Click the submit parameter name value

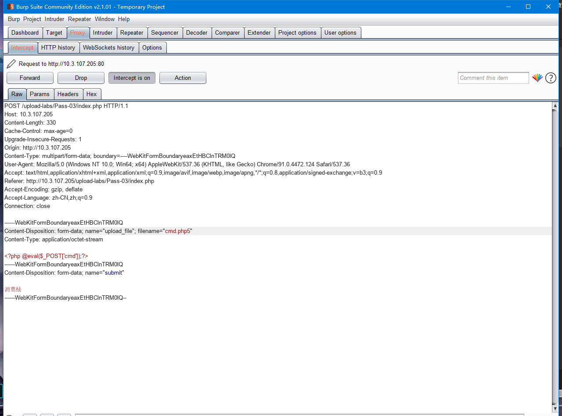(x=113, y=273)
